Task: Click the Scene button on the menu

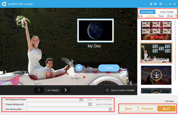Action: point(109,68)
